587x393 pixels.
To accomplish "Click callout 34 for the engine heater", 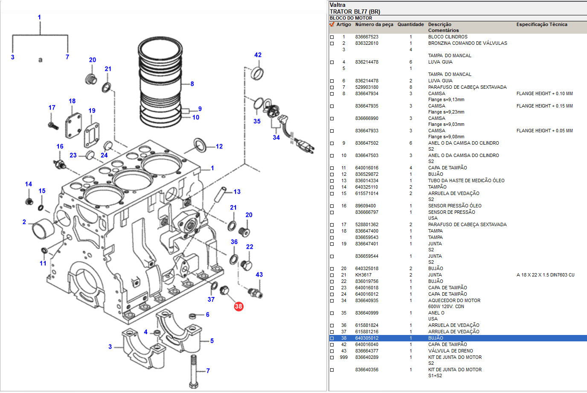I will pyautogui.click(x=276, y=137).
